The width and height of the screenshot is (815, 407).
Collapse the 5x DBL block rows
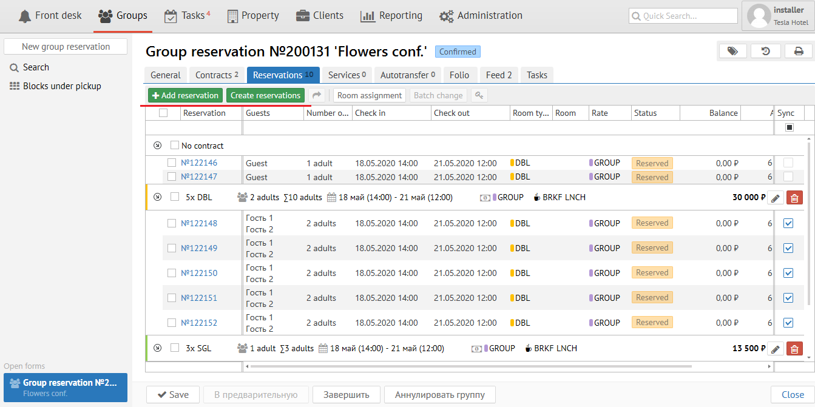tap(158, 197)
